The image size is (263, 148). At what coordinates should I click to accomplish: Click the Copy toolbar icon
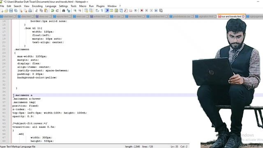[x=41, y=11]
